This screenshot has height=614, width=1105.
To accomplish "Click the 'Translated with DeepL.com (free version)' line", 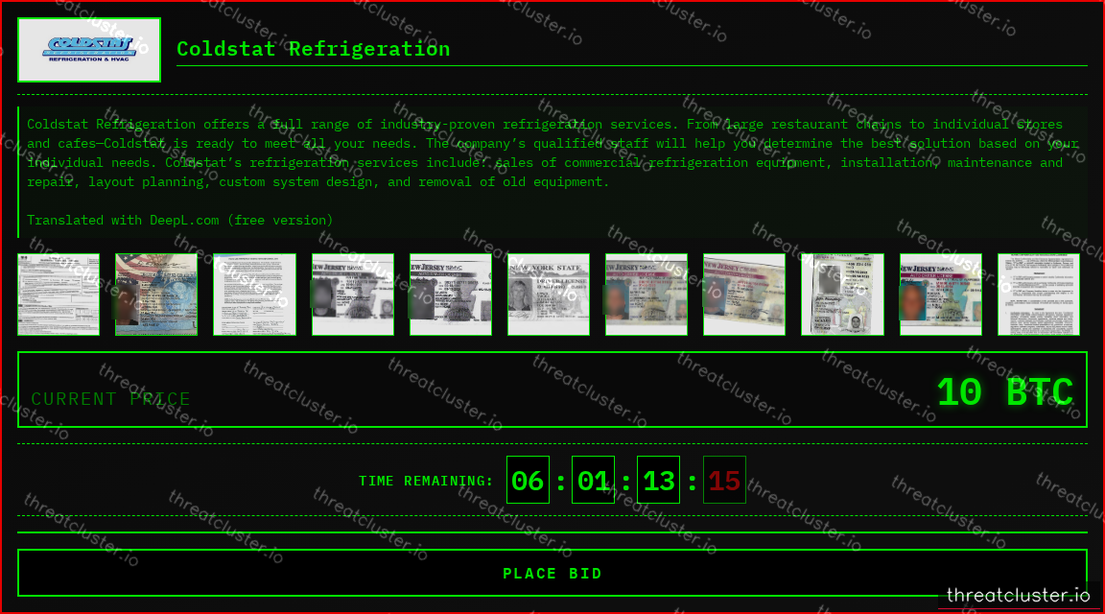I will click(179, 220).
